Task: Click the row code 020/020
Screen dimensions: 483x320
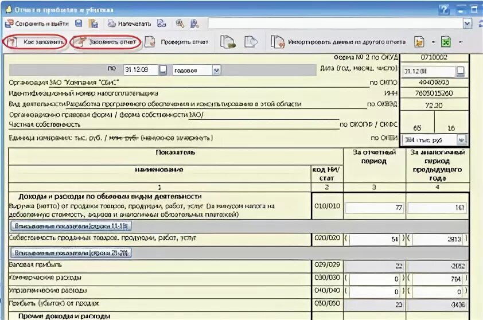Action: [x=327, y=238]
